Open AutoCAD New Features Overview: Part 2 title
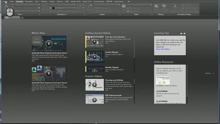This screenshot has height=124, width=220. pos(49,83)
